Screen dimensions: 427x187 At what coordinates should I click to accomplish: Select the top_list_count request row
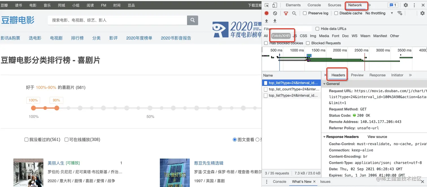291,89
